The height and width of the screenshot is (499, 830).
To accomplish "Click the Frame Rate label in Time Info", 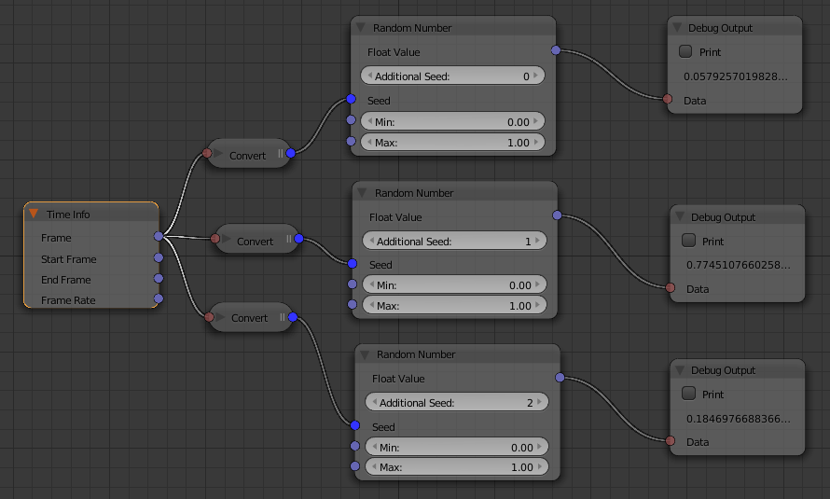I will [x=68, y=300].
